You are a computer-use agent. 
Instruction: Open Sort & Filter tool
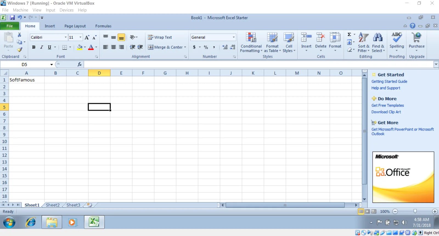tap(364, 43)
